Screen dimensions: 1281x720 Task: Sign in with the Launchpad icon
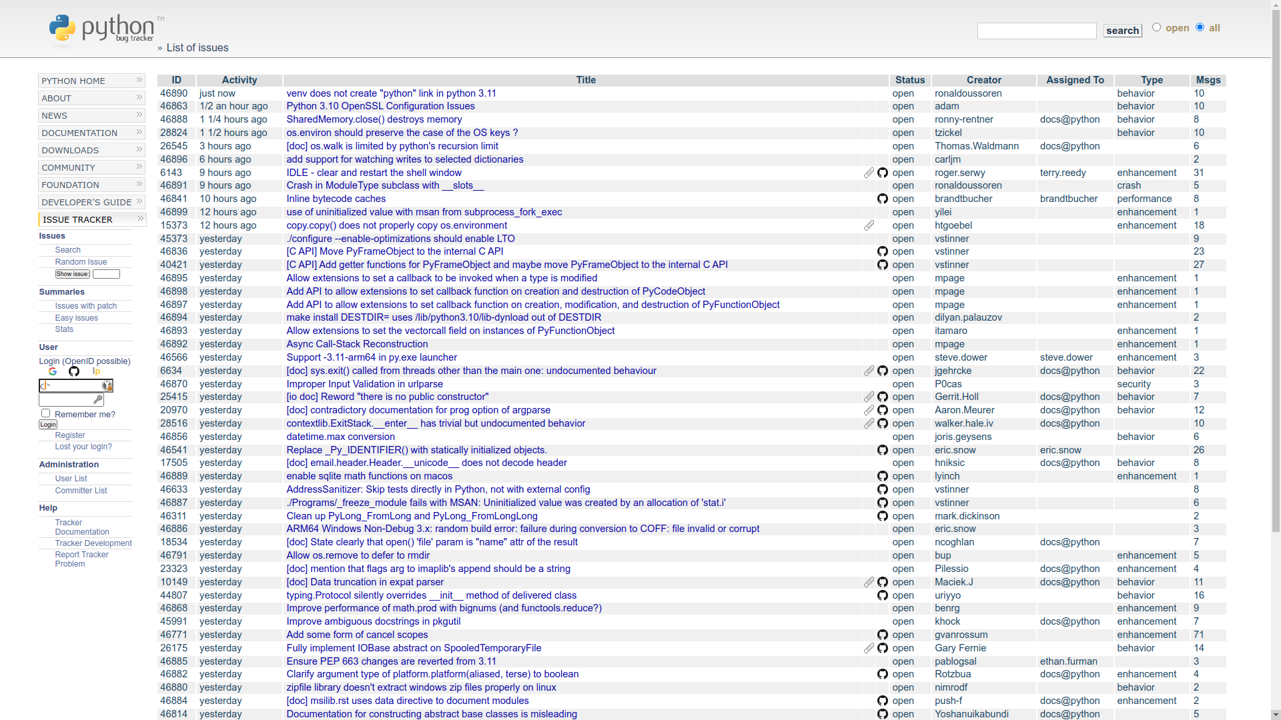96,371
